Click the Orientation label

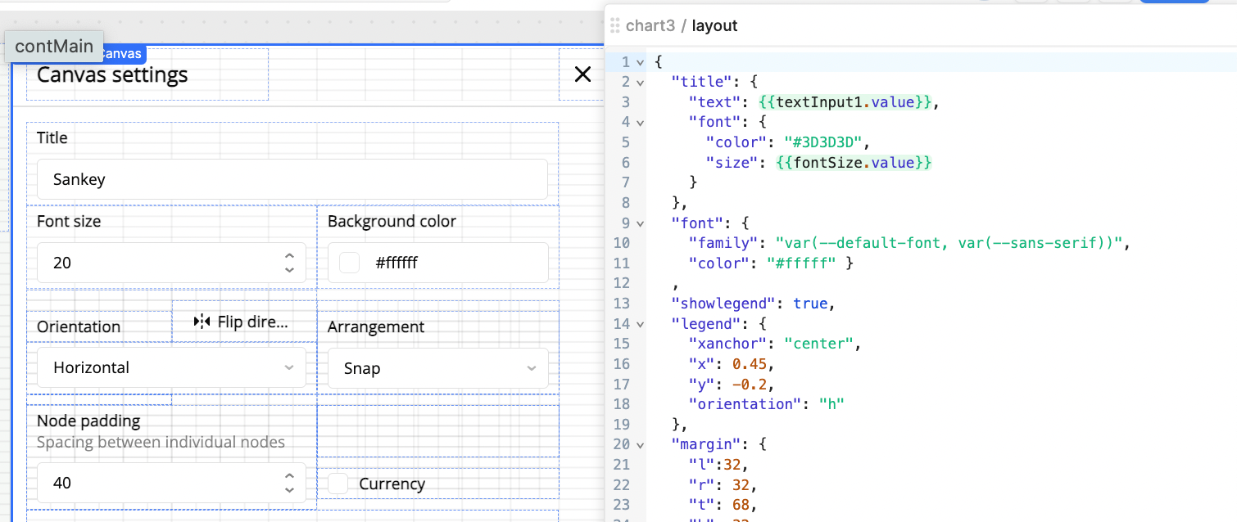79,326
